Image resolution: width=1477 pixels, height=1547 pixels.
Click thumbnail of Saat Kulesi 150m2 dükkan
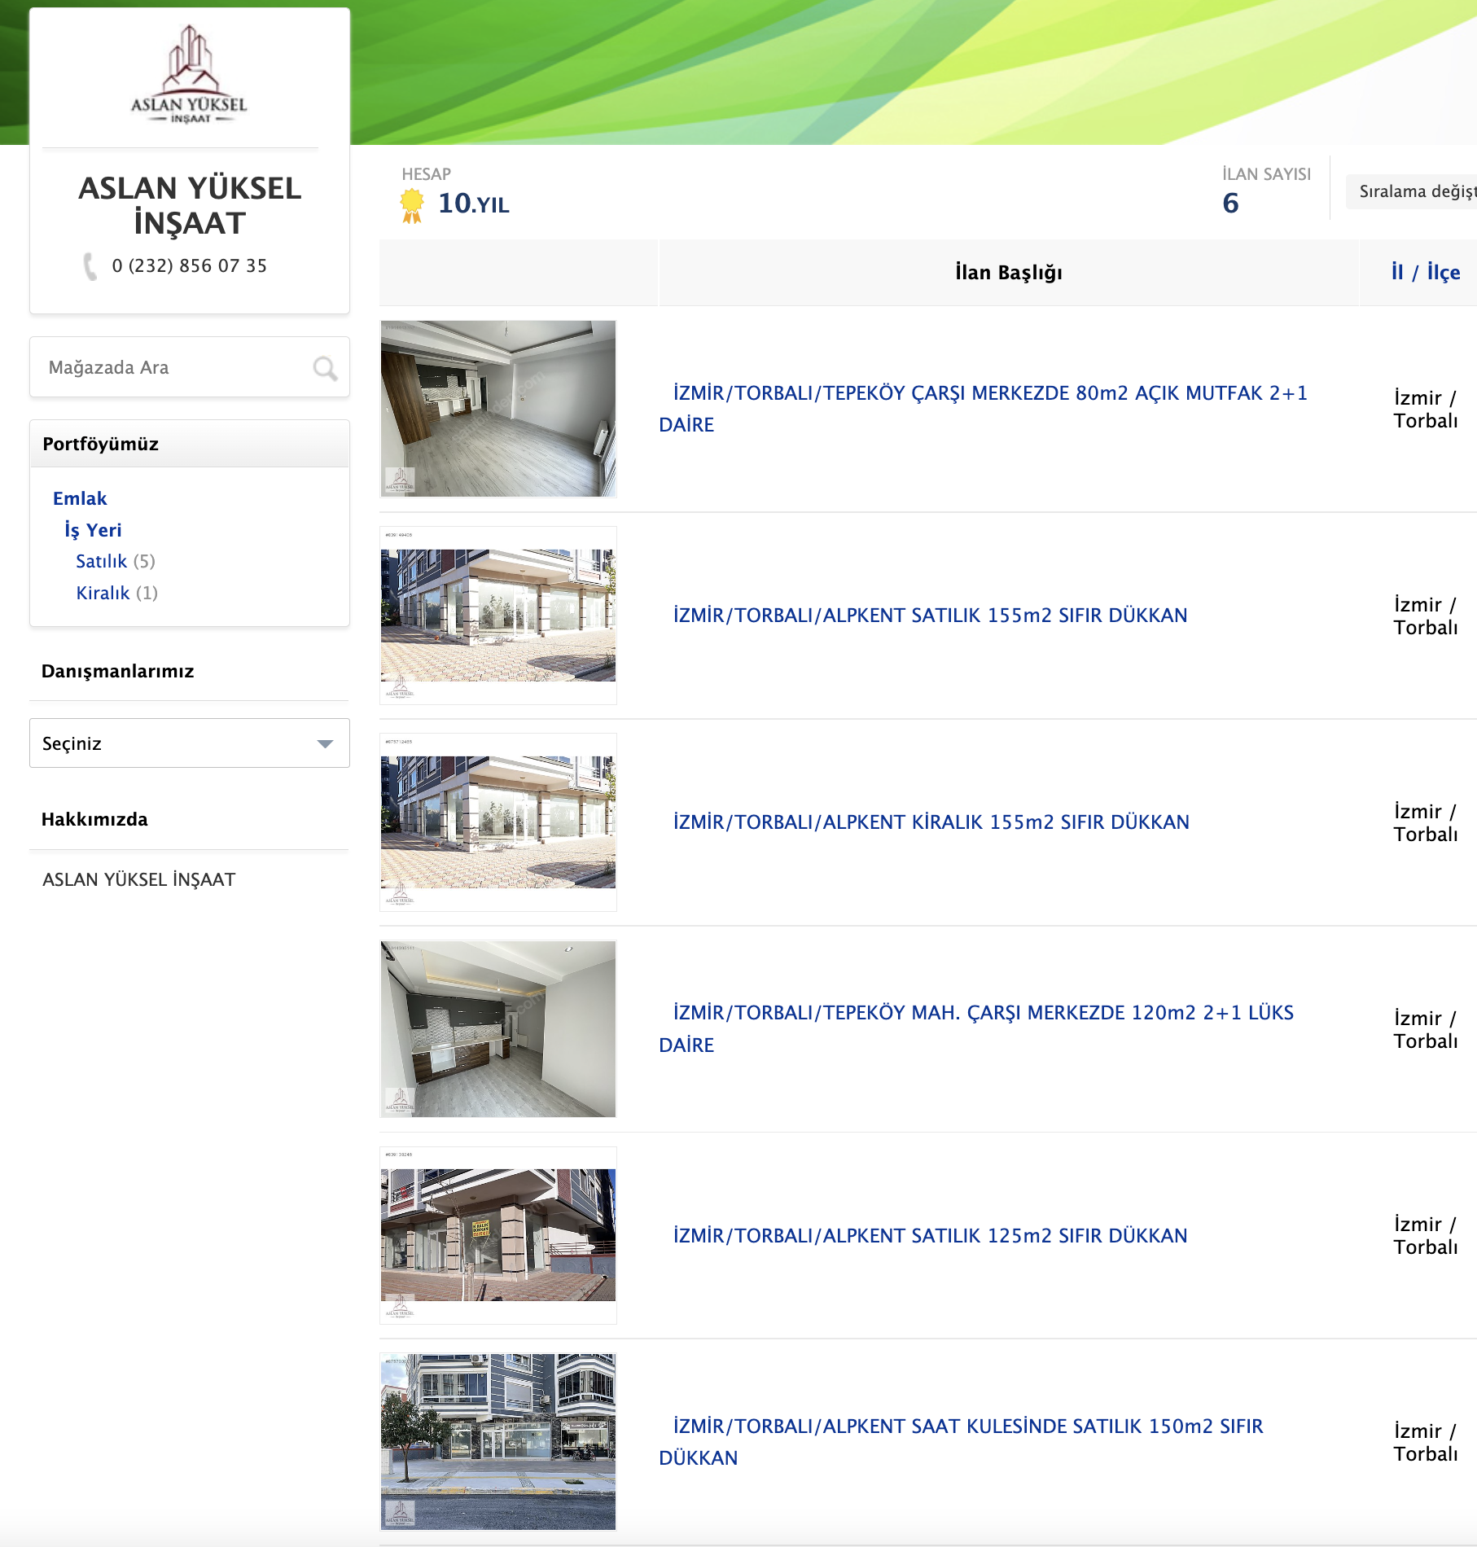click(498, 1442)
